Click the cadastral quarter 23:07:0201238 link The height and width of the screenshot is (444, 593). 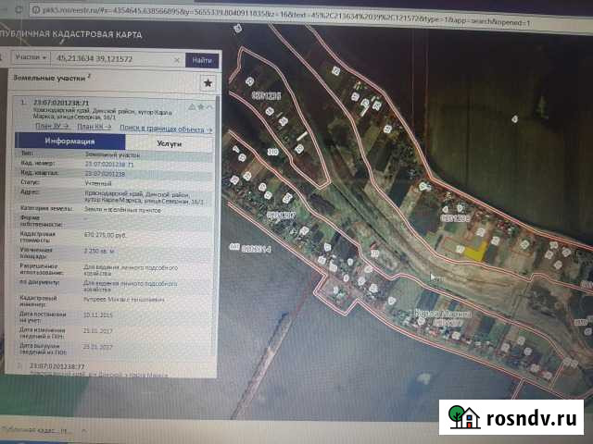[105, 173]
